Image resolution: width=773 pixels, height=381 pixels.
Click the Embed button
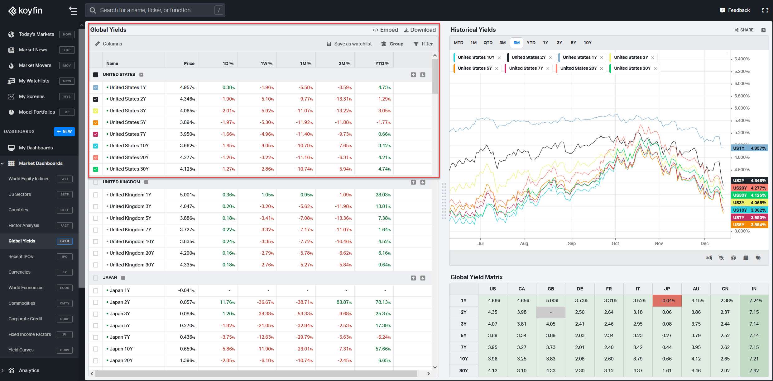[385, 30]
